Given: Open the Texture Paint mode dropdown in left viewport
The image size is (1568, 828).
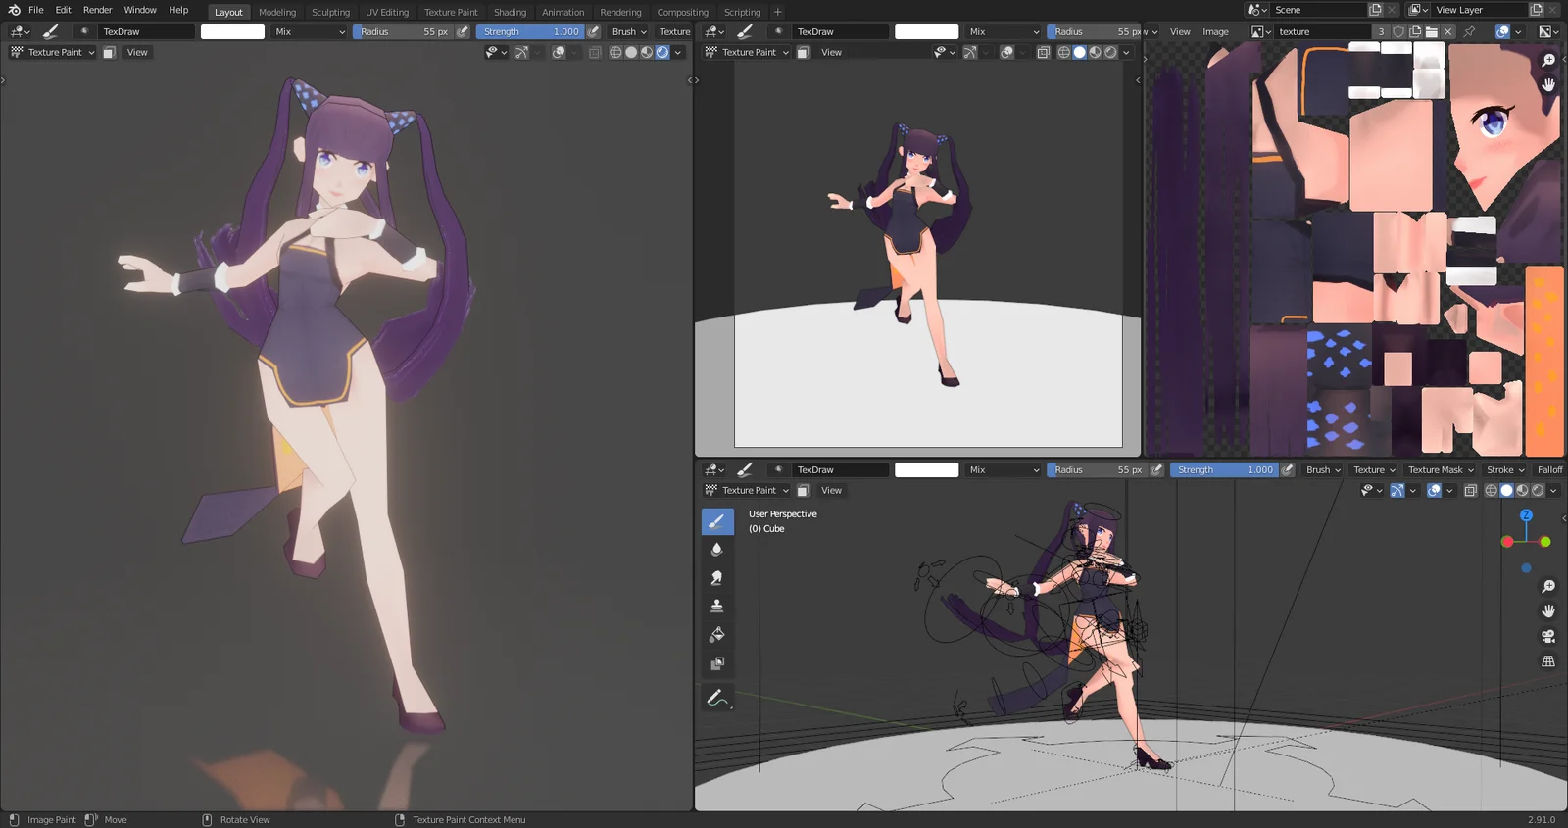Looking at the screenshot, I should pos(53,52).
